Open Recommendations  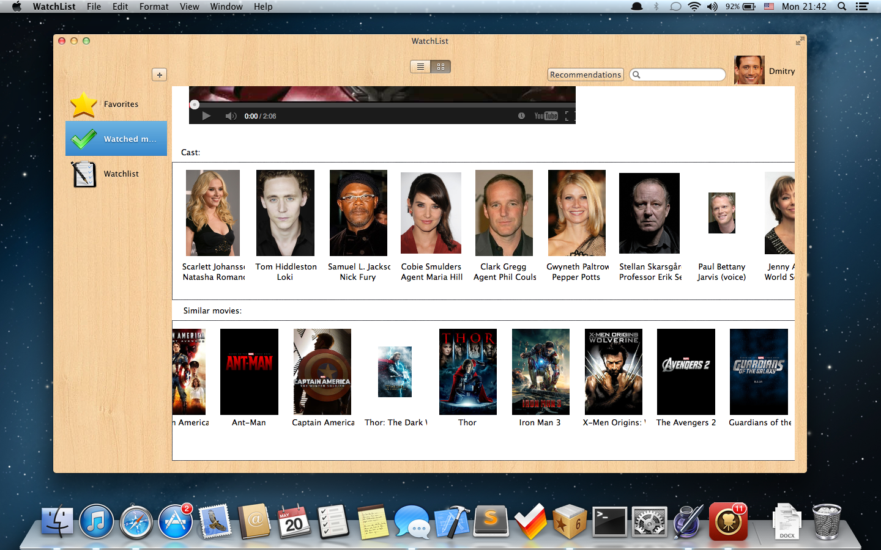coord(585,75)
